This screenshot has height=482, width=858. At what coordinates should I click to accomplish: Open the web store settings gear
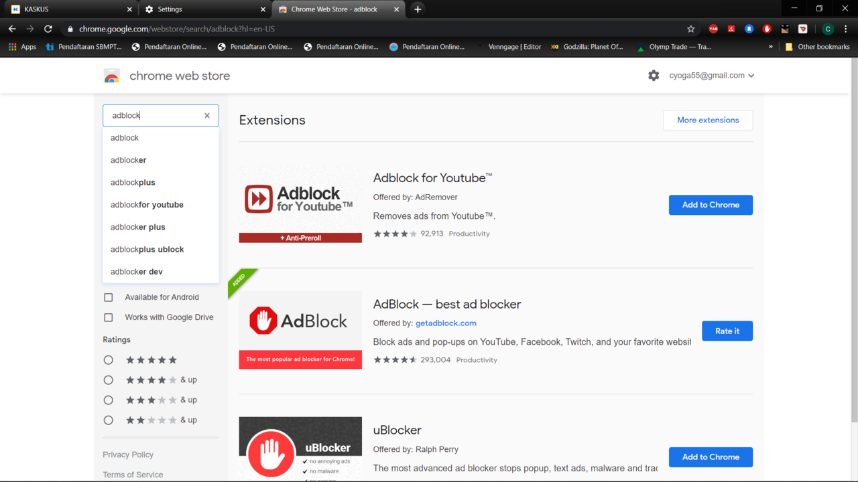click(x=654, y=76)
